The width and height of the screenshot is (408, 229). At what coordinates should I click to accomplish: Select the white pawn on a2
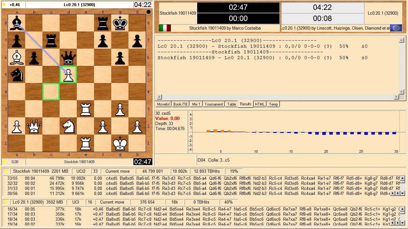click(17, 126)
